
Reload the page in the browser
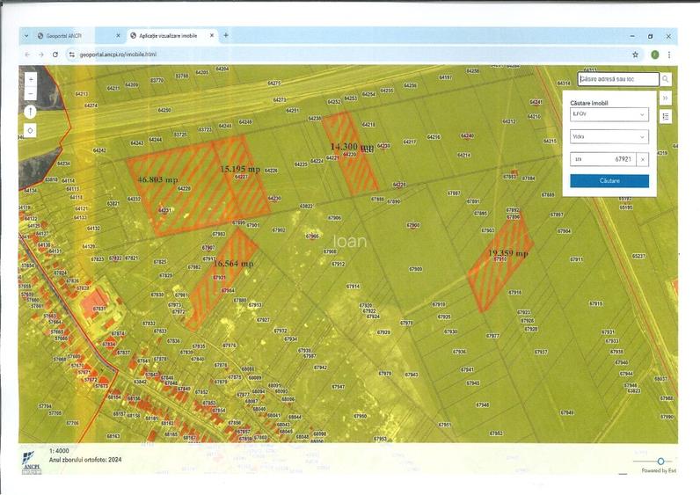[55, 55]
